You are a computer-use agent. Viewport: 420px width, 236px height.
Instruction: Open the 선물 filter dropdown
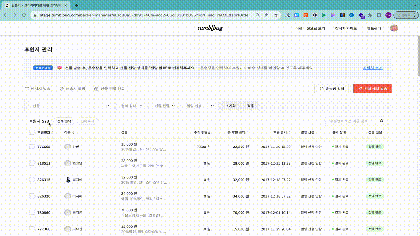click(x=71, y=106)
